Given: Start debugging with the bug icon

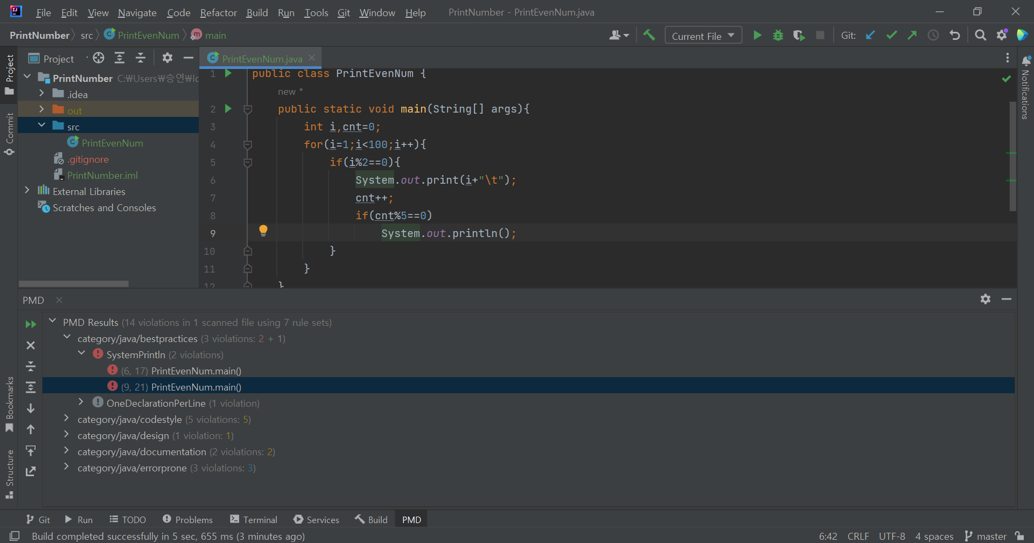Looking at the screenshot, I should (x=778, y=36).
